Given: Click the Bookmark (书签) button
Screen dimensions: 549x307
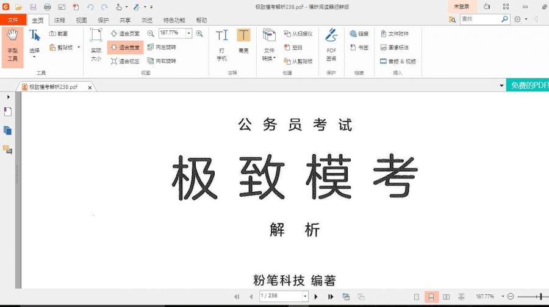Looking at the screenshot, I should 359,47.
